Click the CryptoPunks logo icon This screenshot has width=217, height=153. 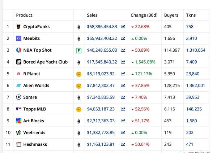coord(18,26)
